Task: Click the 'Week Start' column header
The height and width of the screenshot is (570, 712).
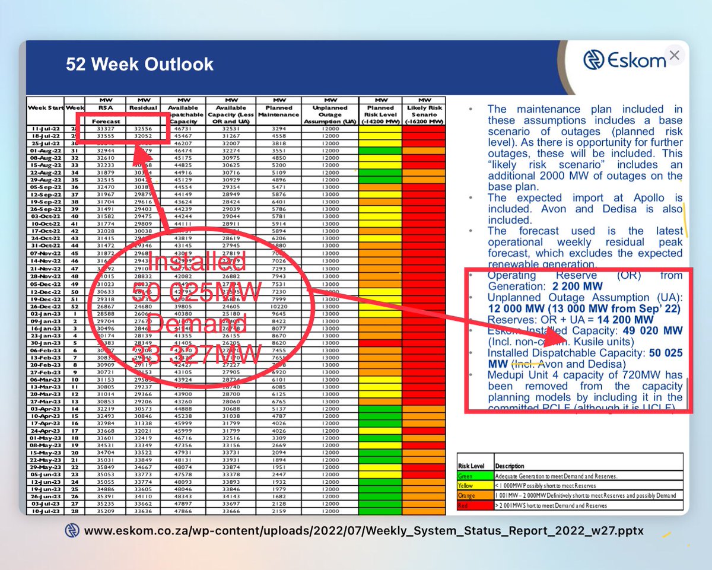Action: click(45, 108)
